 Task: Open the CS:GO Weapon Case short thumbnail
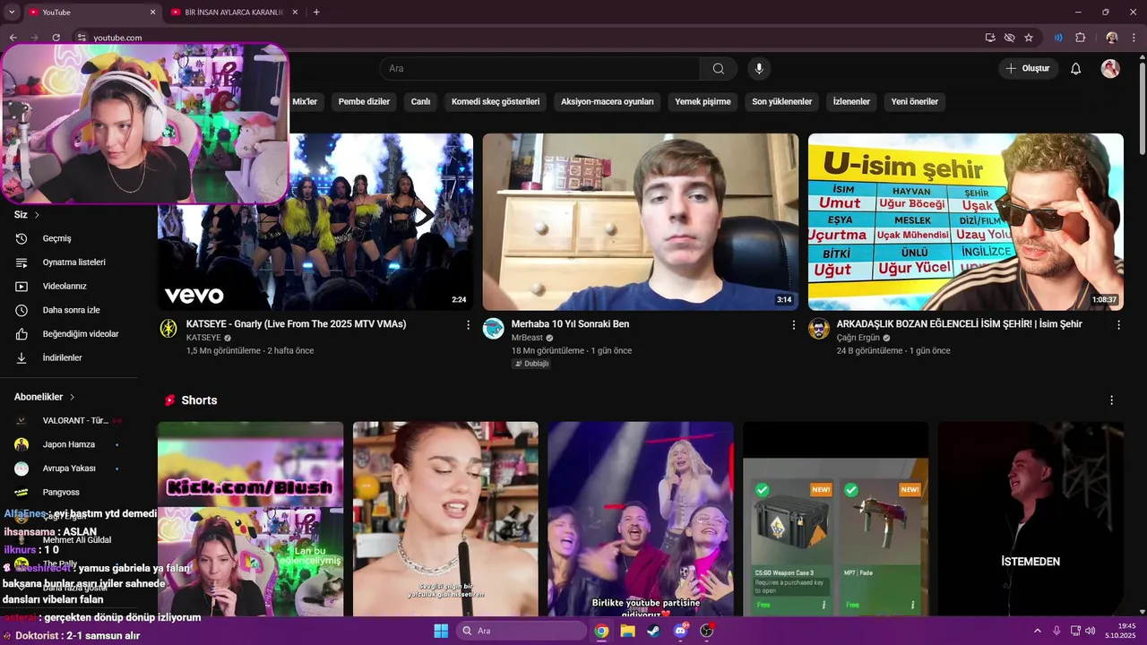(x=835, y=520)
